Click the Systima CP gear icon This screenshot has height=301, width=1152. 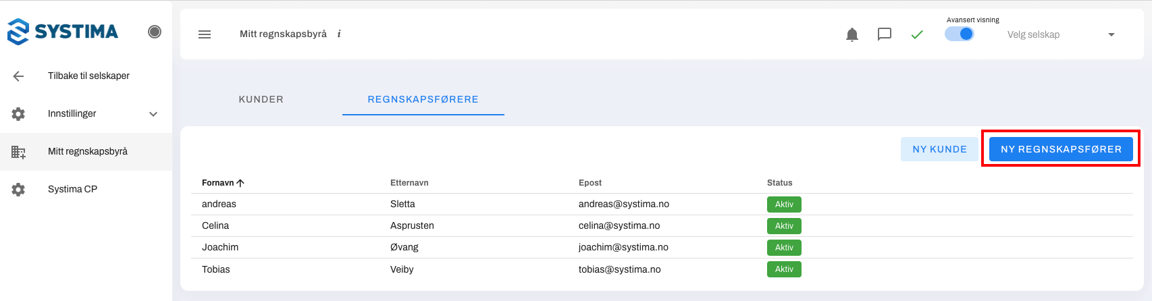click(18, 190)
